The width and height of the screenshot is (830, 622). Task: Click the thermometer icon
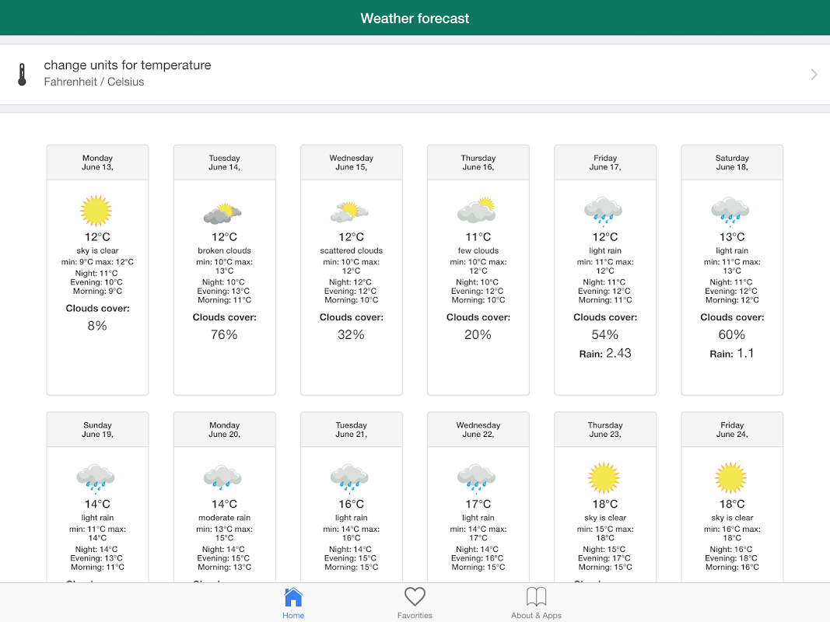22,75
